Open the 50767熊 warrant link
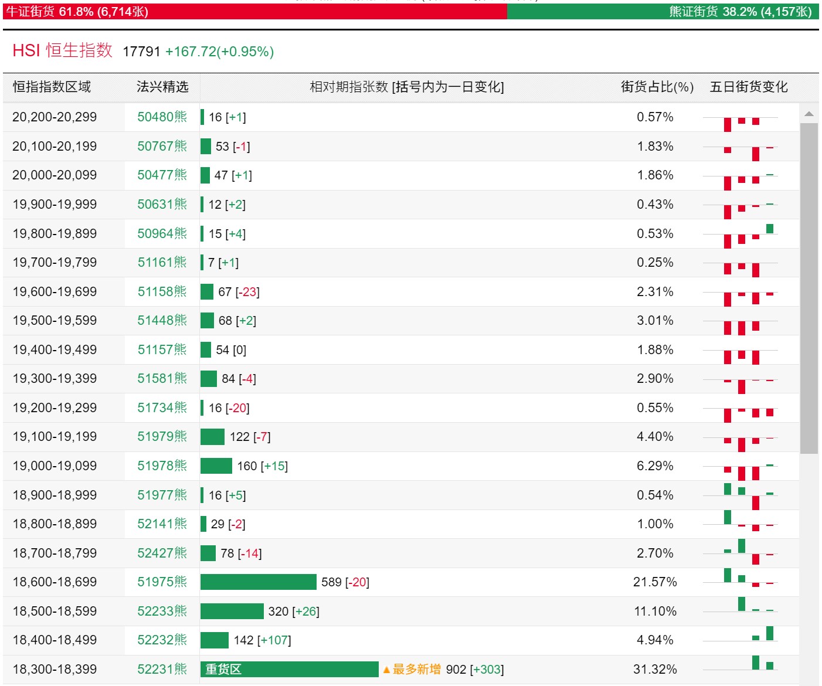Image resolution: width=822 pixels, height=686 pixels. tap(162, 146)
